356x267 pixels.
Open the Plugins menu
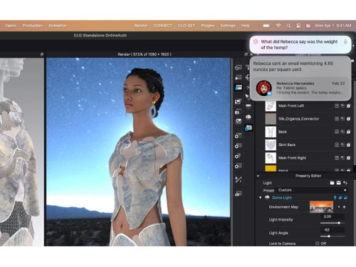click(x=208, y=26)
